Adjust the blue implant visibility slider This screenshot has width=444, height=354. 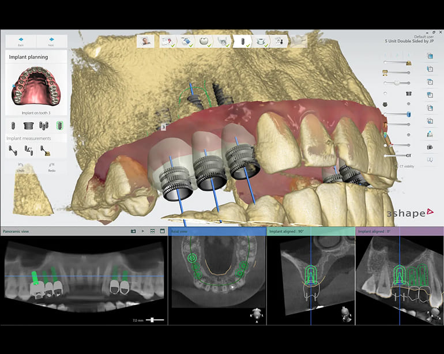pos(397,114)
